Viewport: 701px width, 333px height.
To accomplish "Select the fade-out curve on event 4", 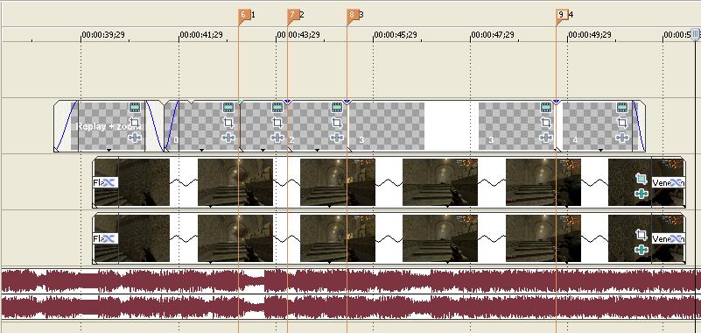I will click(x=639, y=127).
